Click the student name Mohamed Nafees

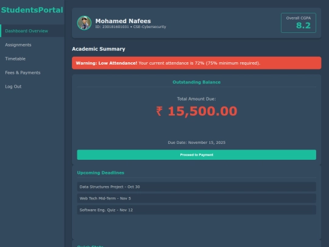click(123, 21)
